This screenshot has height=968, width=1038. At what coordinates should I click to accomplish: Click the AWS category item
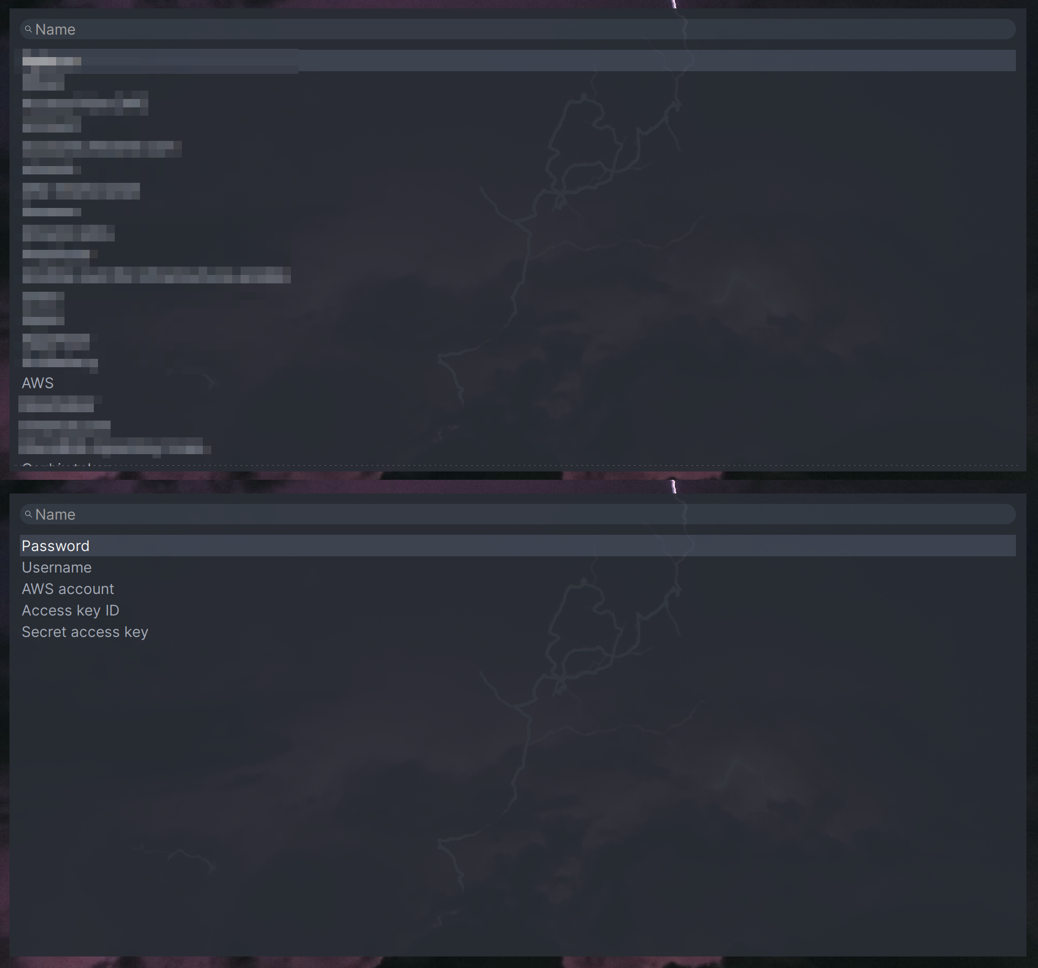[x=37, y=382]
